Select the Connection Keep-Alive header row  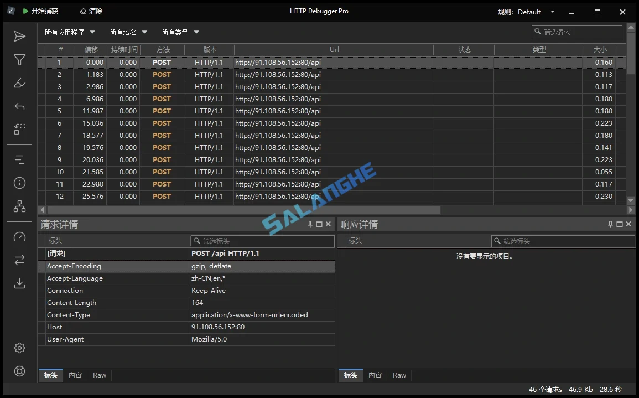point(186,291)
